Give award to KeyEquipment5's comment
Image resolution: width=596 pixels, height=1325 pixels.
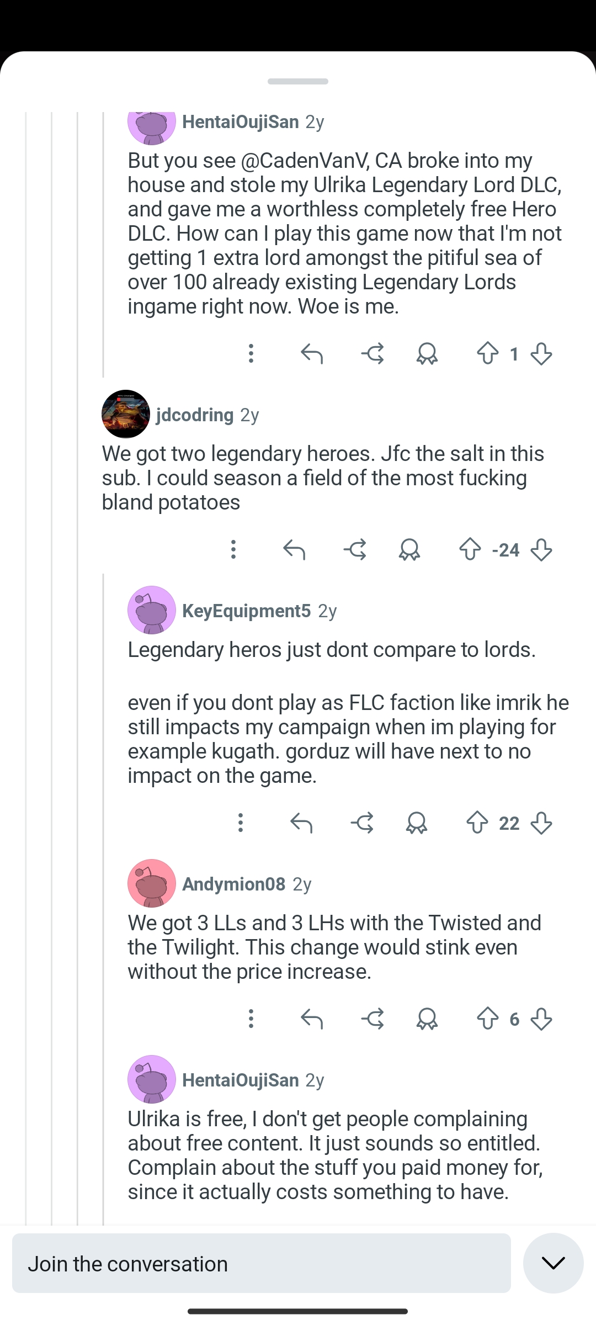pos(417,823)
